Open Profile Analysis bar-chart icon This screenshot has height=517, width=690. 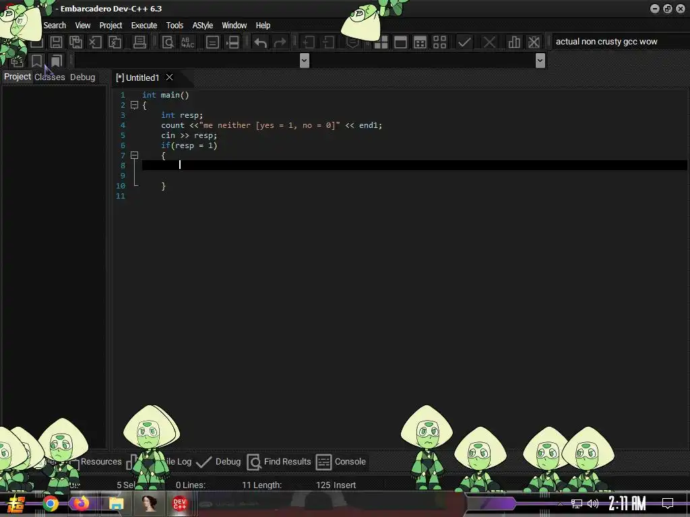(514, 42)
